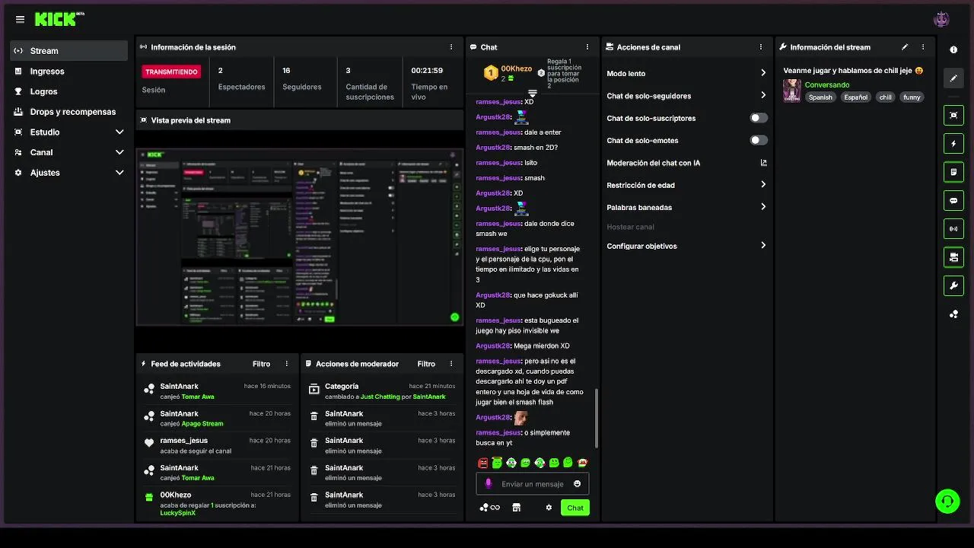Click the TRANSMITIENDO status badge

[171, 72]
